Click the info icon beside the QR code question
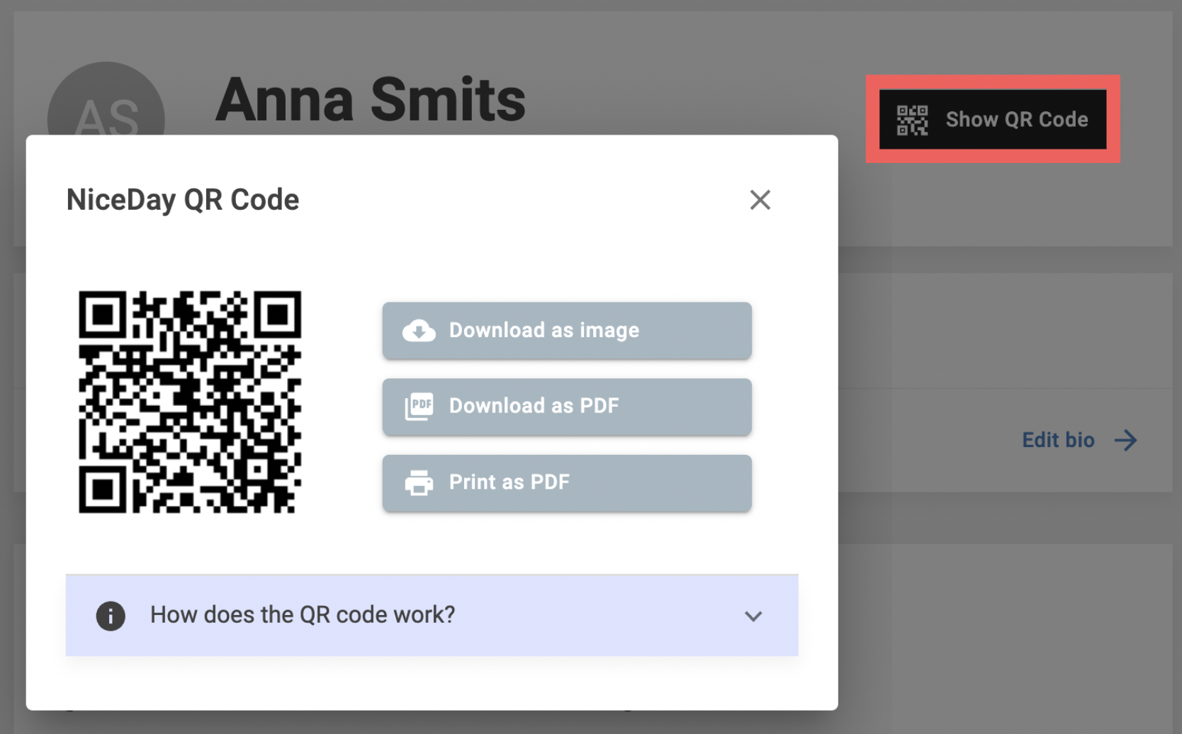Viewport: 1182px width, 734px height. 111,616
